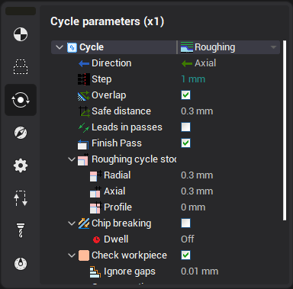
Task: Click the Chip breaking icon
Action: [x=84, y=223]
